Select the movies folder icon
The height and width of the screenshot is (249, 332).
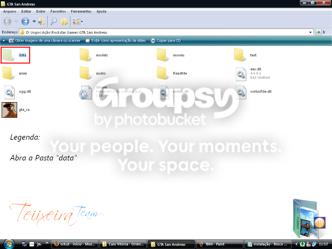[x=162, y=55]
